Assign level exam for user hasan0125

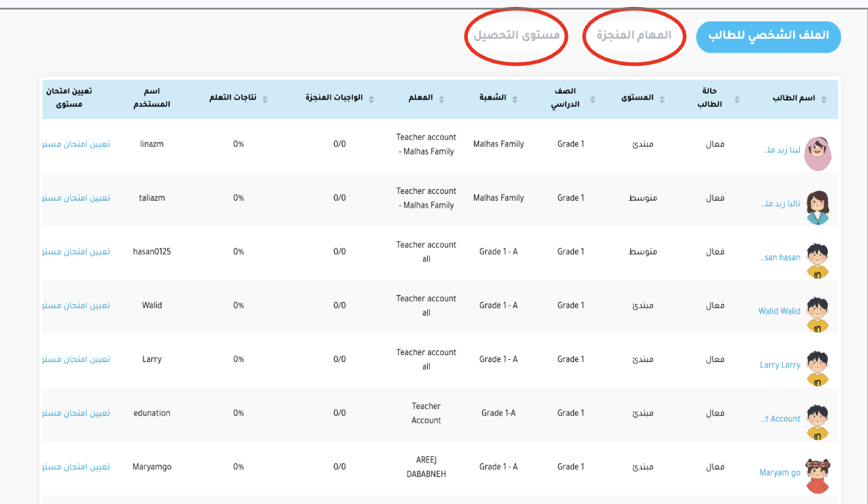76,252
